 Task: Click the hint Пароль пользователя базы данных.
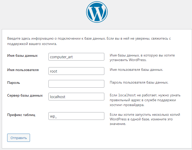click(139, 83)
